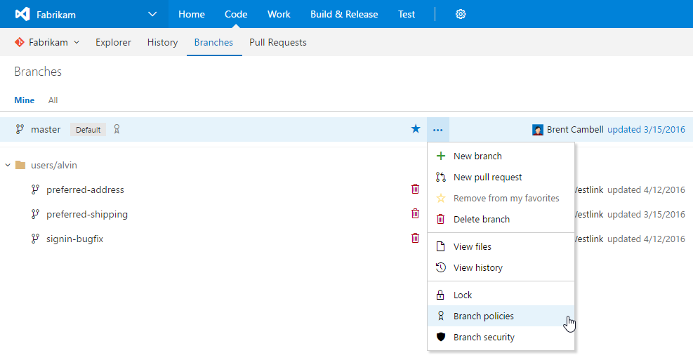Click the updated 3/15/2016 link for master
The height and width of the screenshot is (360, 693).
(x=646, y=130)
